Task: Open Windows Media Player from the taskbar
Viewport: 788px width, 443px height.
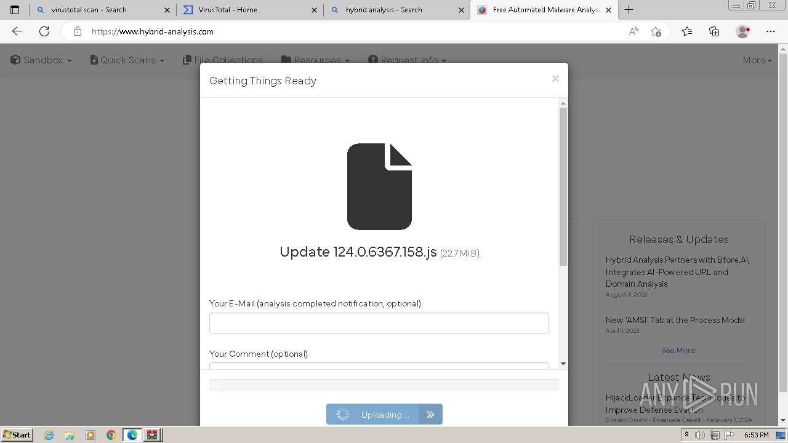Action: (x=90, y=435)
